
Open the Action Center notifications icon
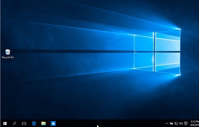tap(186, 123)
